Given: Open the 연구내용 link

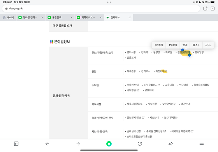Looking at the screenshot, I should [x=184, y=85].
